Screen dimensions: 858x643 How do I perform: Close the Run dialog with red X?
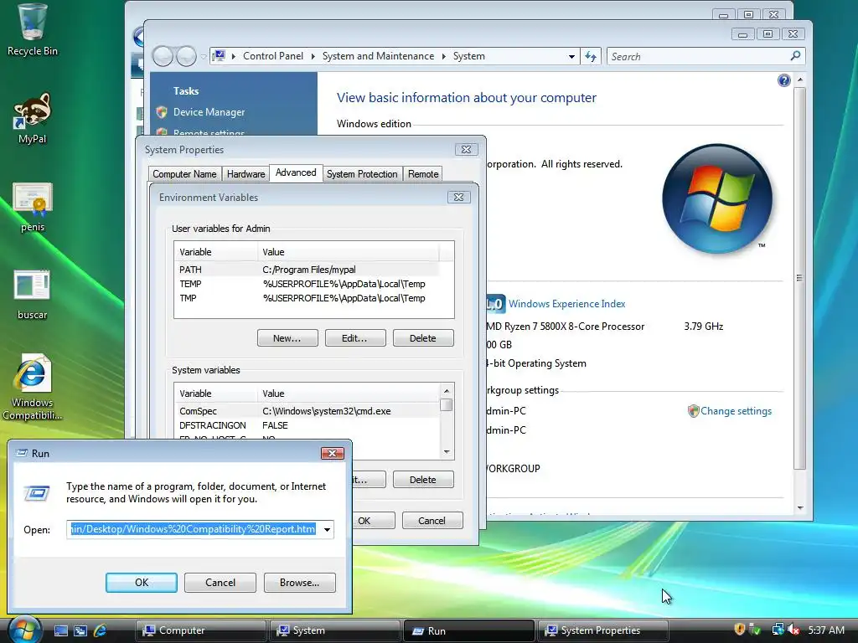point(332,453)
